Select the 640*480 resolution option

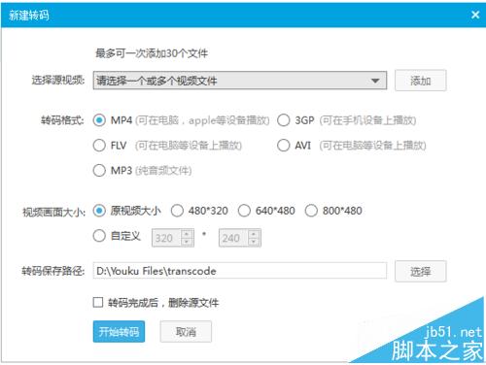(x=244, y=211)
